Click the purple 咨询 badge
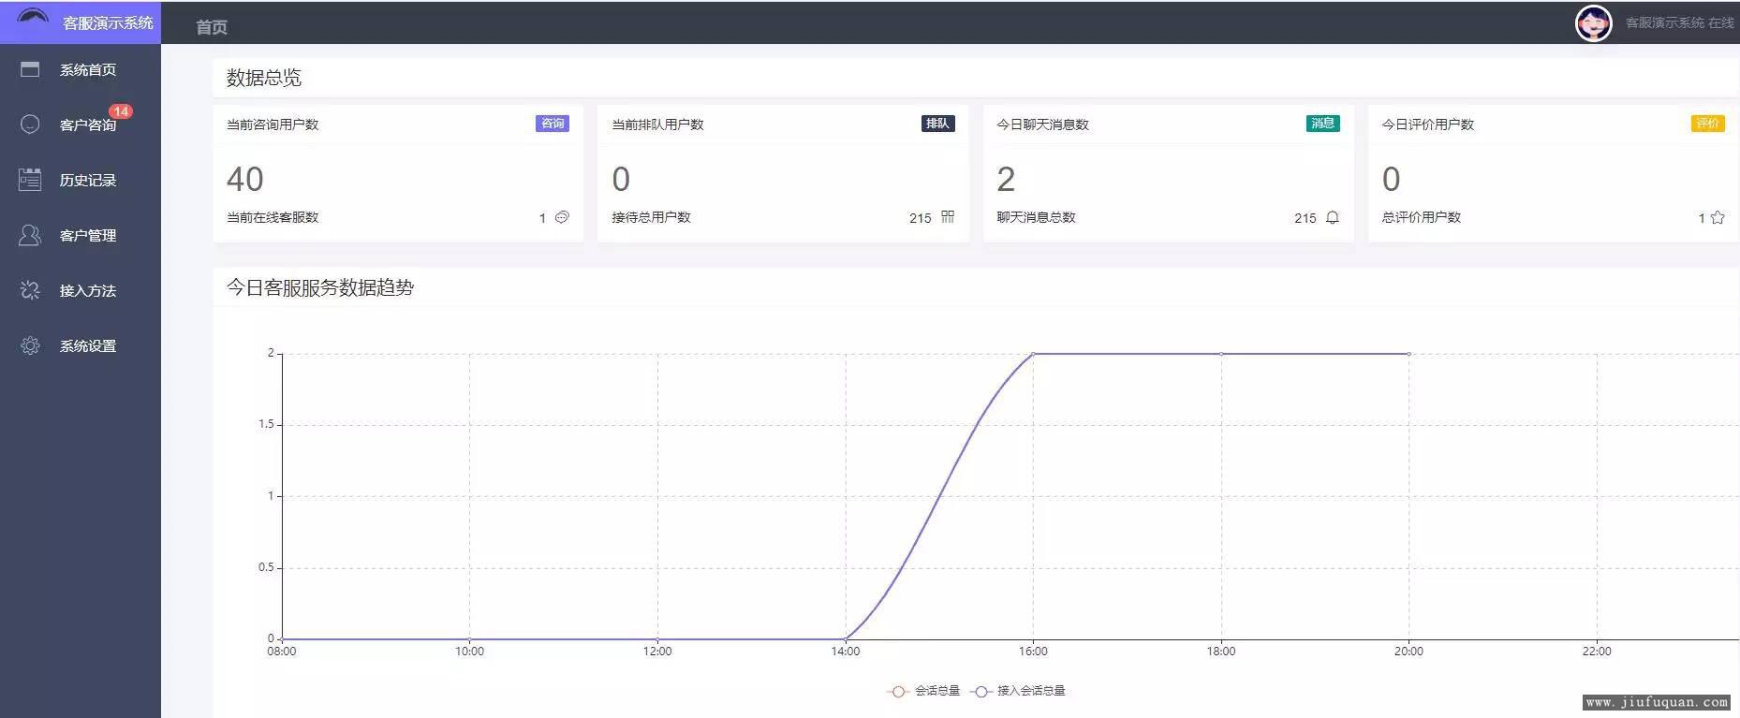Screen dimensions: 1740x718 coord(553,124)
